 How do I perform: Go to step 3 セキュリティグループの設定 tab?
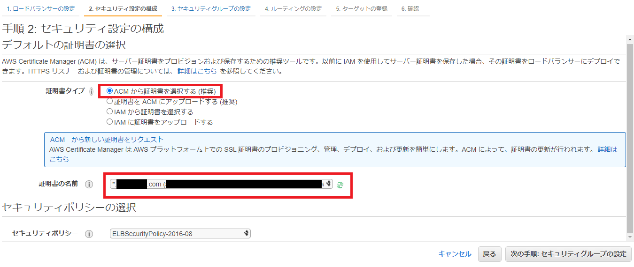click(211, 9)
